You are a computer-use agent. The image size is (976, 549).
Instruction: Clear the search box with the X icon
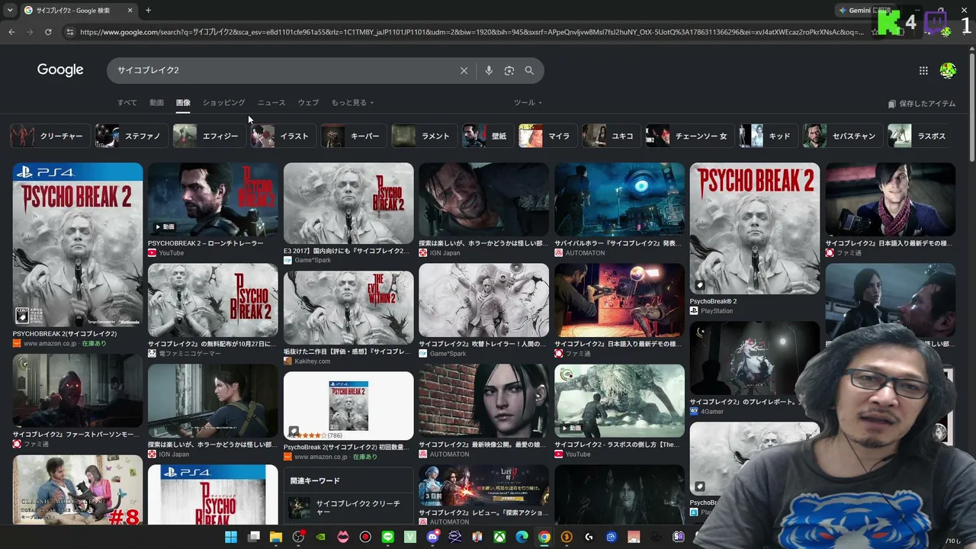(464, 70)
